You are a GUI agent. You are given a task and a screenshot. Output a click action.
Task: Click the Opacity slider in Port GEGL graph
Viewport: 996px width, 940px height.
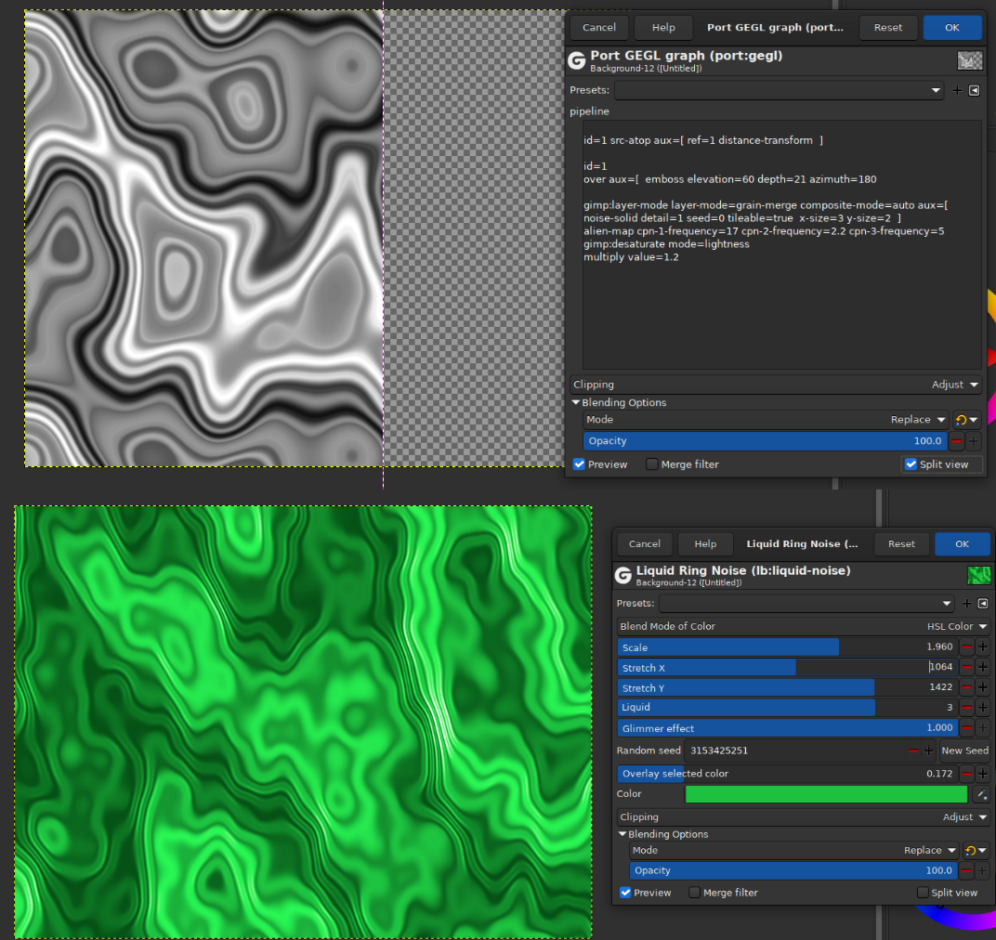766,441
